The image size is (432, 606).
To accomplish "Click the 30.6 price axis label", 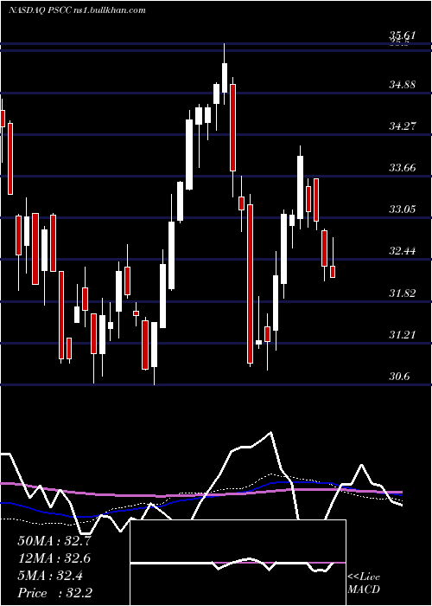I will 399,377.
